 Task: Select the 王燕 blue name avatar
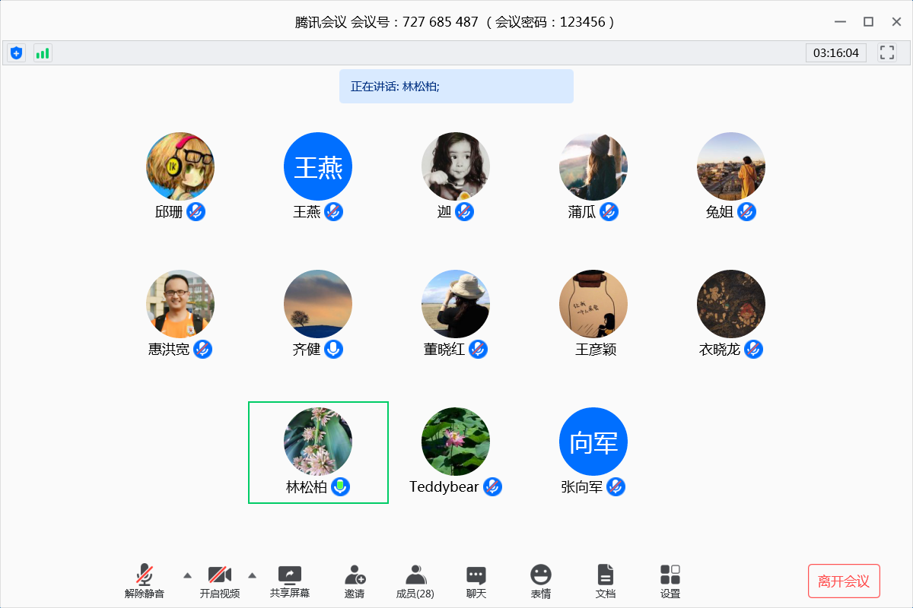(x=318, y=166)
